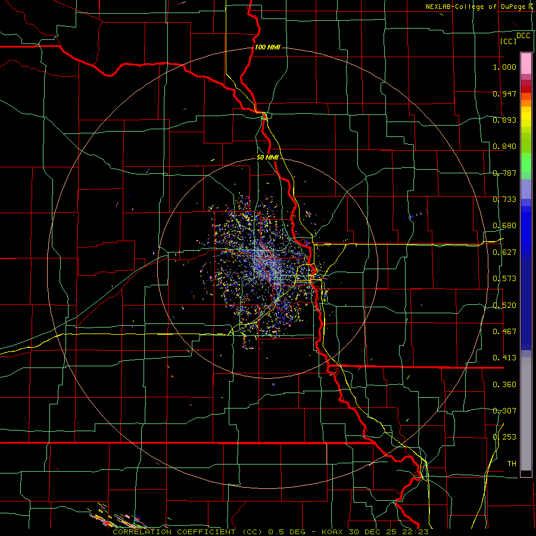Click the DCC label above color scale
This screenshot has width=536, height=536.
pos(523,36)
